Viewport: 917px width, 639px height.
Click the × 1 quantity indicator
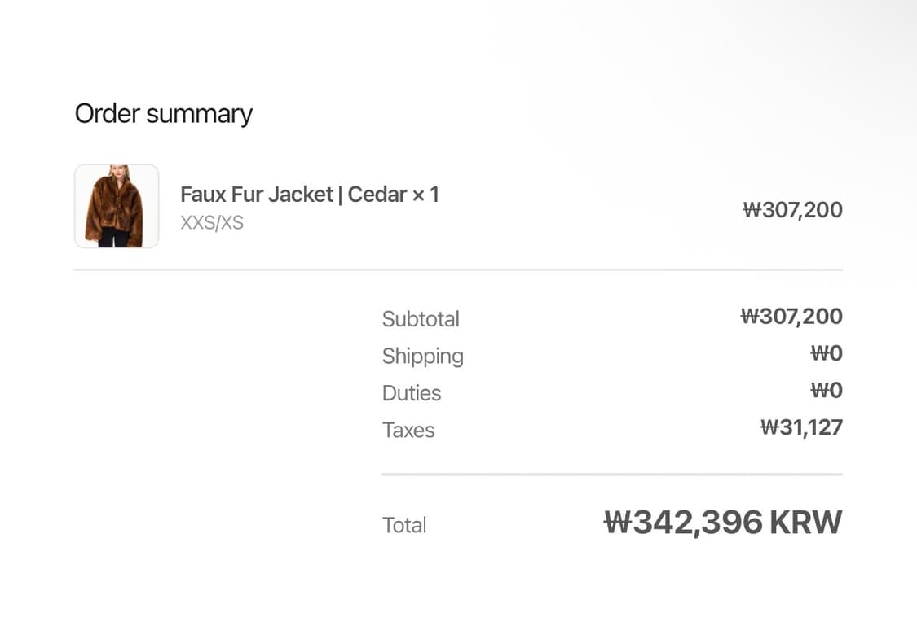pyautogui.click(x=425, y=195)
